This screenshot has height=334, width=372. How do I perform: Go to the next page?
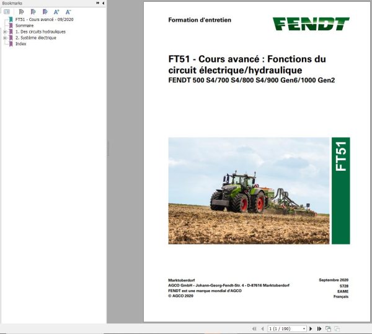pos(311,328)
